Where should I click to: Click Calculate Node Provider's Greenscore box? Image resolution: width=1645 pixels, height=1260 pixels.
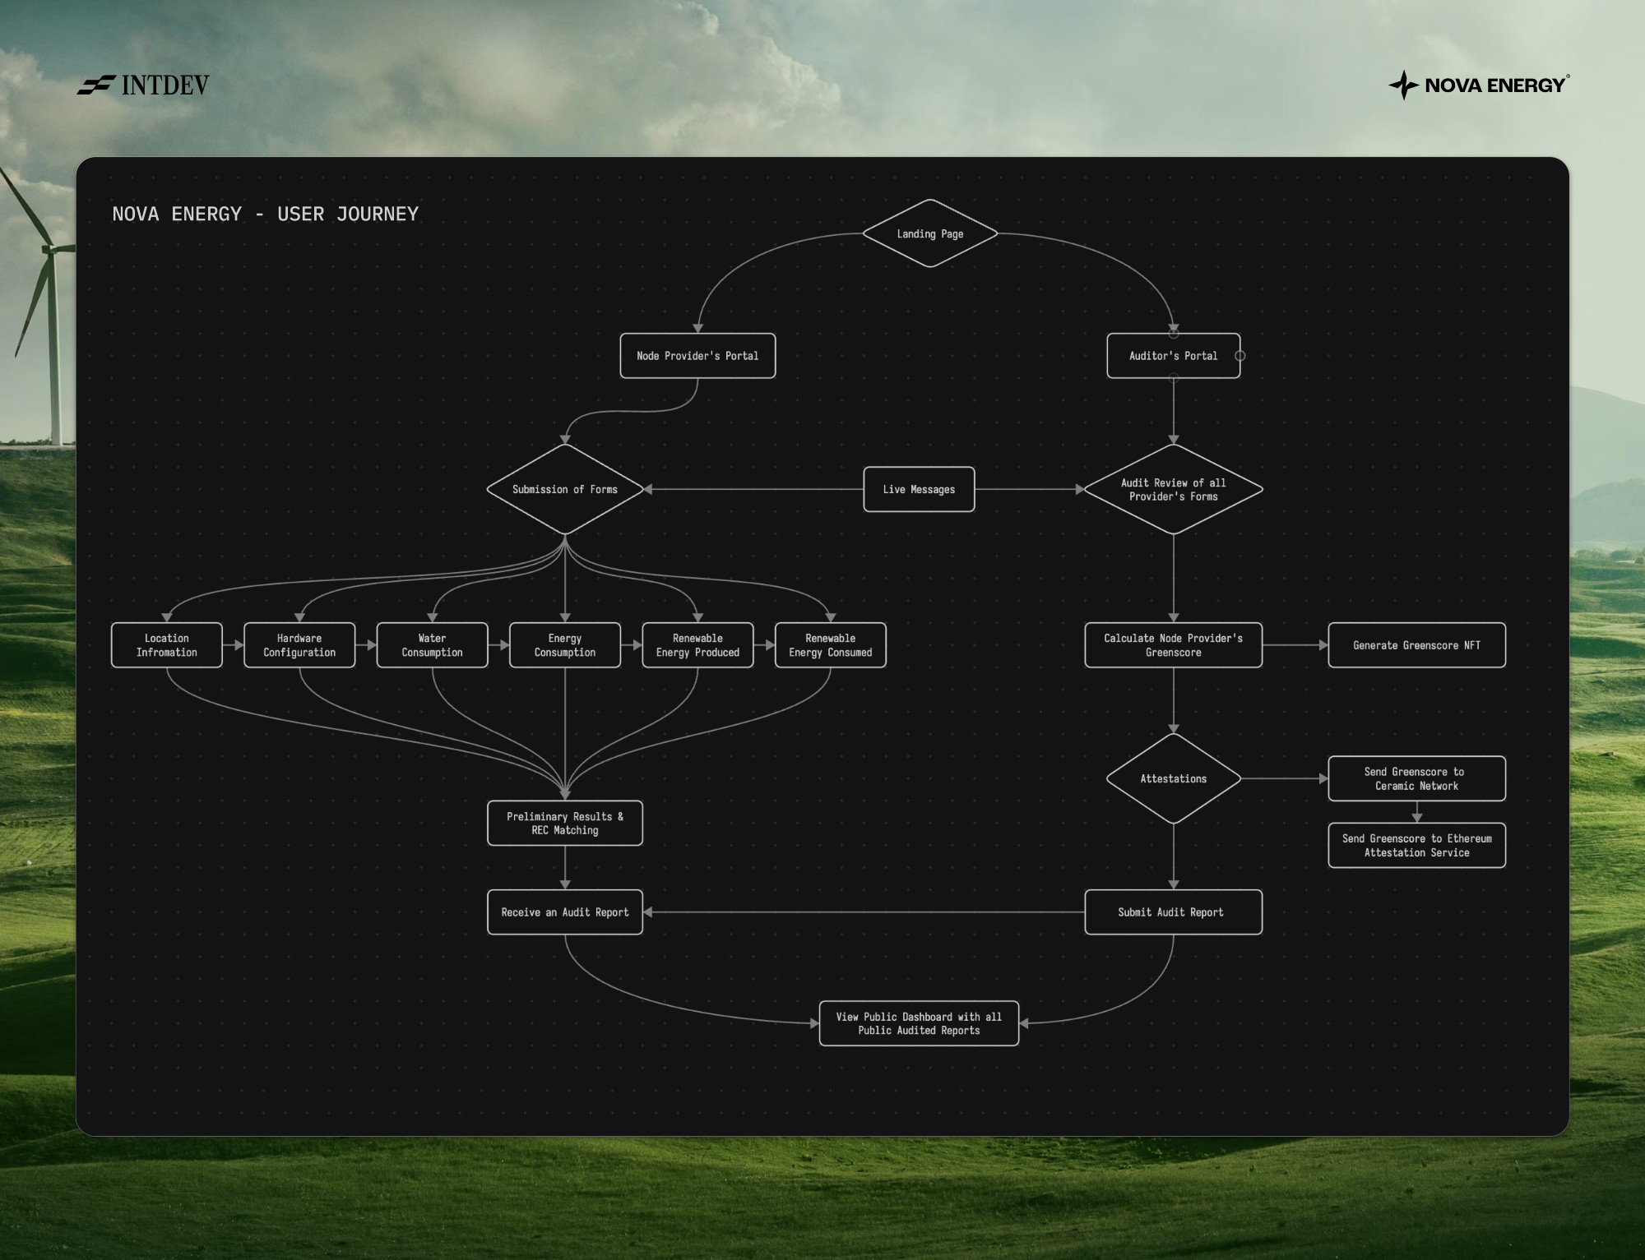pyautogui.click(x=1173, y=645)
